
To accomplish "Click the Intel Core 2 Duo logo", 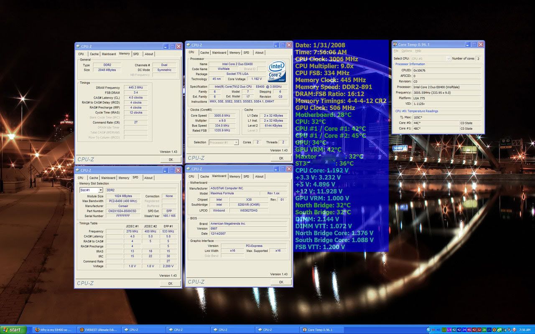I will click(x=276, y=71).
